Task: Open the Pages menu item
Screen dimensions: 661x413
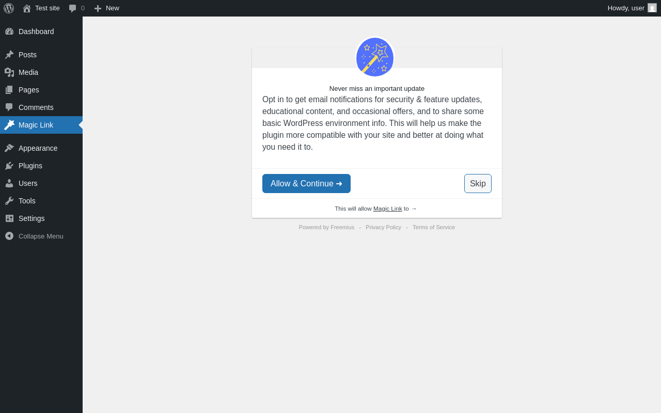Action: click(41, 90)
